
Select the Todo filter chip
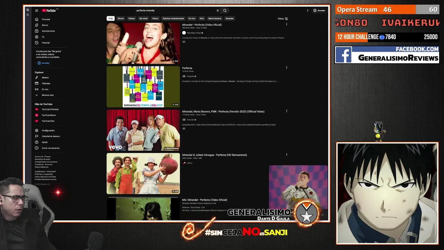pyautogui.click(x=110, y=18)
